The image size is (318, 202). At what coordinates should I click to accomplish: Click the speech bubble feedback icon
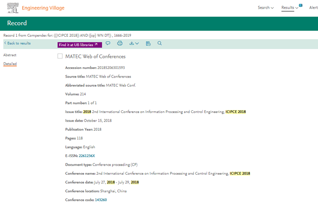[x=108, y=43]
